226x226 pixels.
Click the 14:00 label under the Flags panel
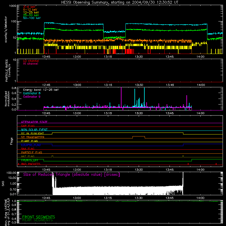click(x=201, y=170)
